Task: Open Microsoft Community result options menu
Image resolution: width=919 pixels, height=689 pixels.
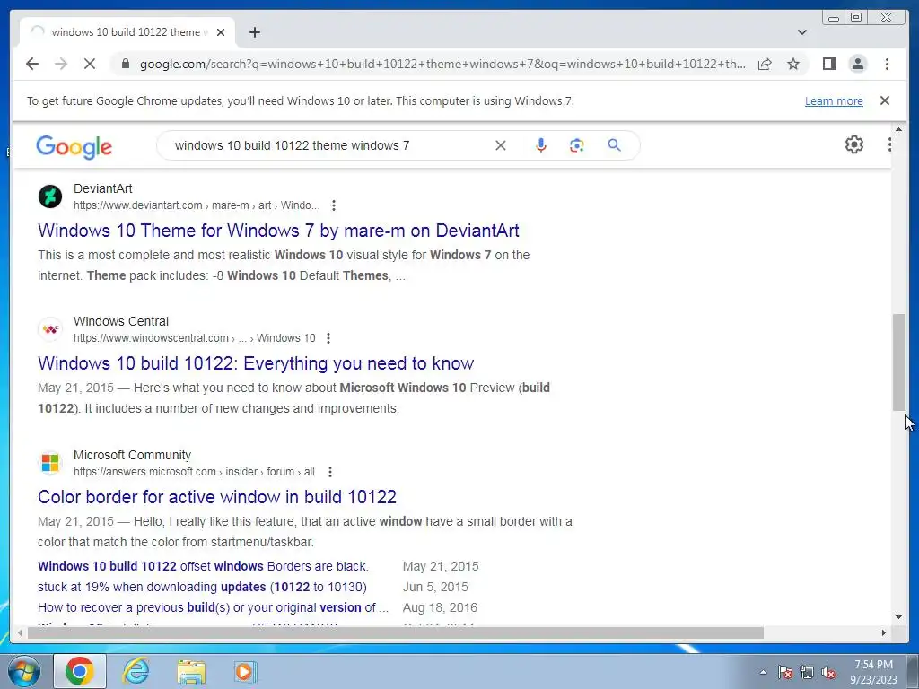Action: coord(330,472)
